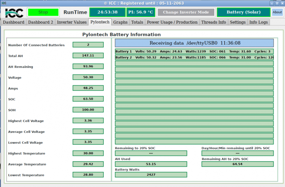This screenshot has height=187, width=285.
Task: Select the Battery 2 data row
Action: click(194, 57)
